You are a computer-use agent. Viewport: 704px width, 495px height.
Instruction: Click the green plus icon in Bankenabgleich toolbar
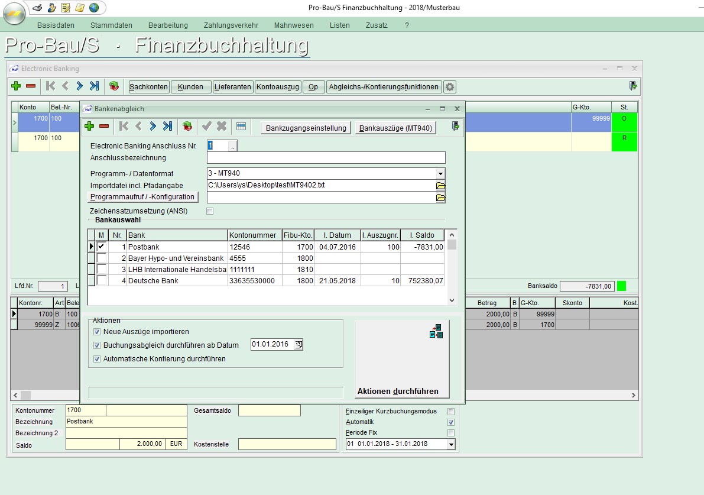(x=89, y=126)
